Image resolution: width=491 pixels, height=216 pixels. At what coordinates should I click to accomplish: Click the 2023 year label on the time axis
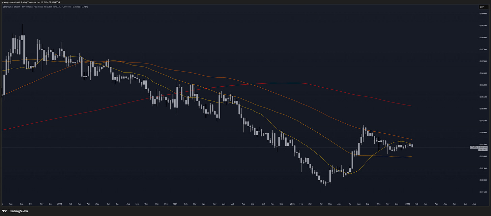pyautogui.click(x=60, y=204)
